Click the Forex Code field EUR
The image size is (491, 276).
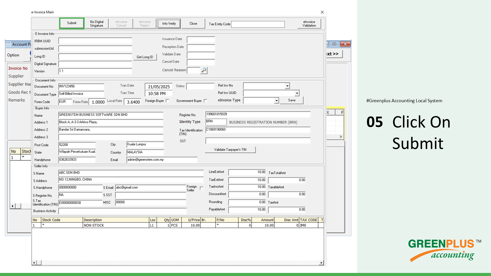coord(65,102)
